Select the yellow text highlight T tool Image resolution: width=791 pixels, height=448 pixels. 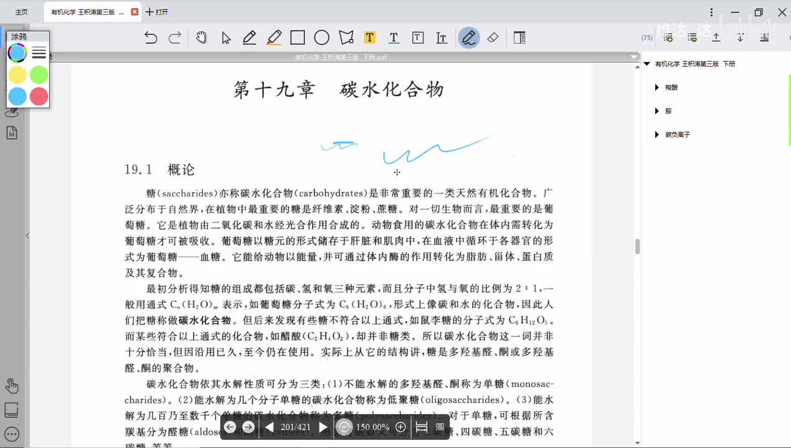coord(370,38)
